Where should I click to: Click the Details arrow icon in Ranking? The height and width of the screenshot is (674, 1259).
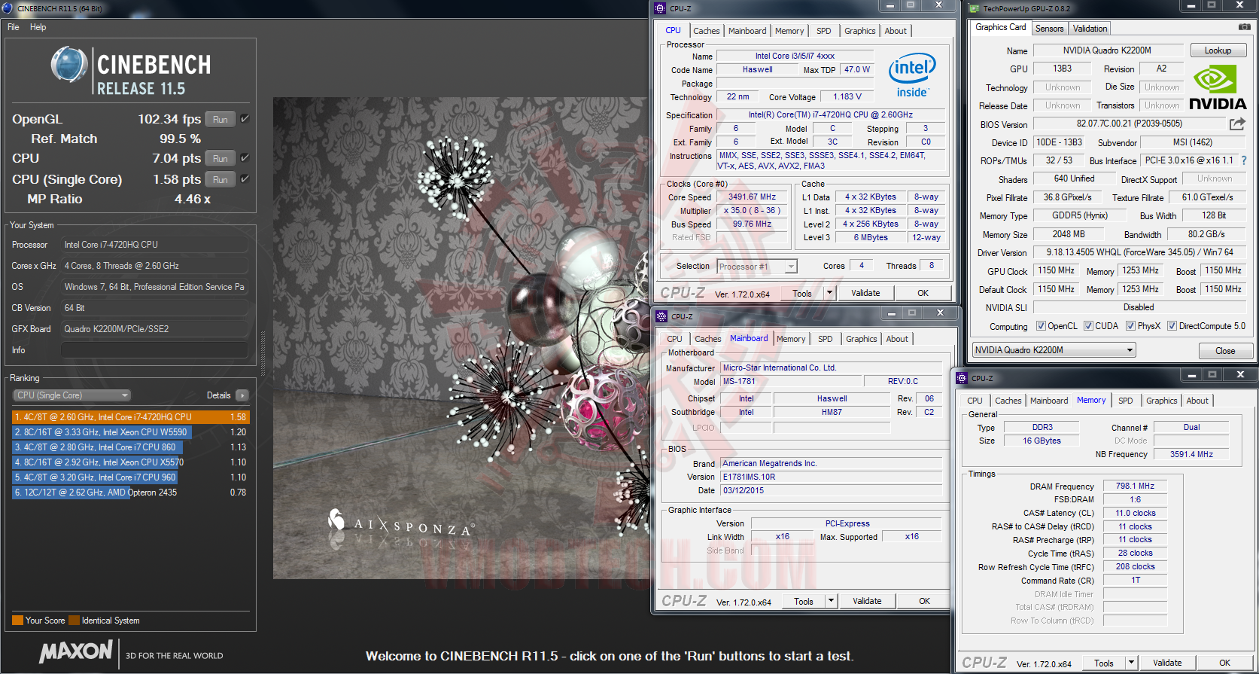pos(242,395)
